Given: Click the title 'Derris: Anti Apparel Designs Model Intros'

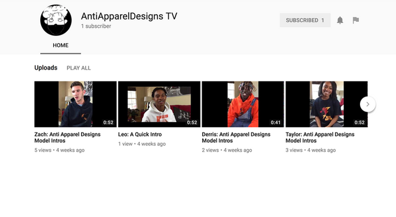Looking at the screenshot, I should coord(236,137).
